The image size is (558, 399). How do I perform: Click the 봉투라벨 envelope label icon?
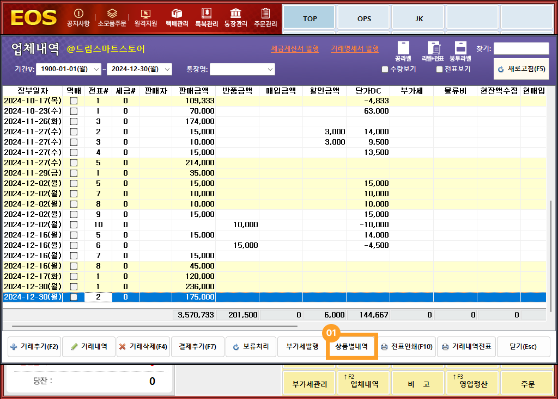tap(460, 52)
